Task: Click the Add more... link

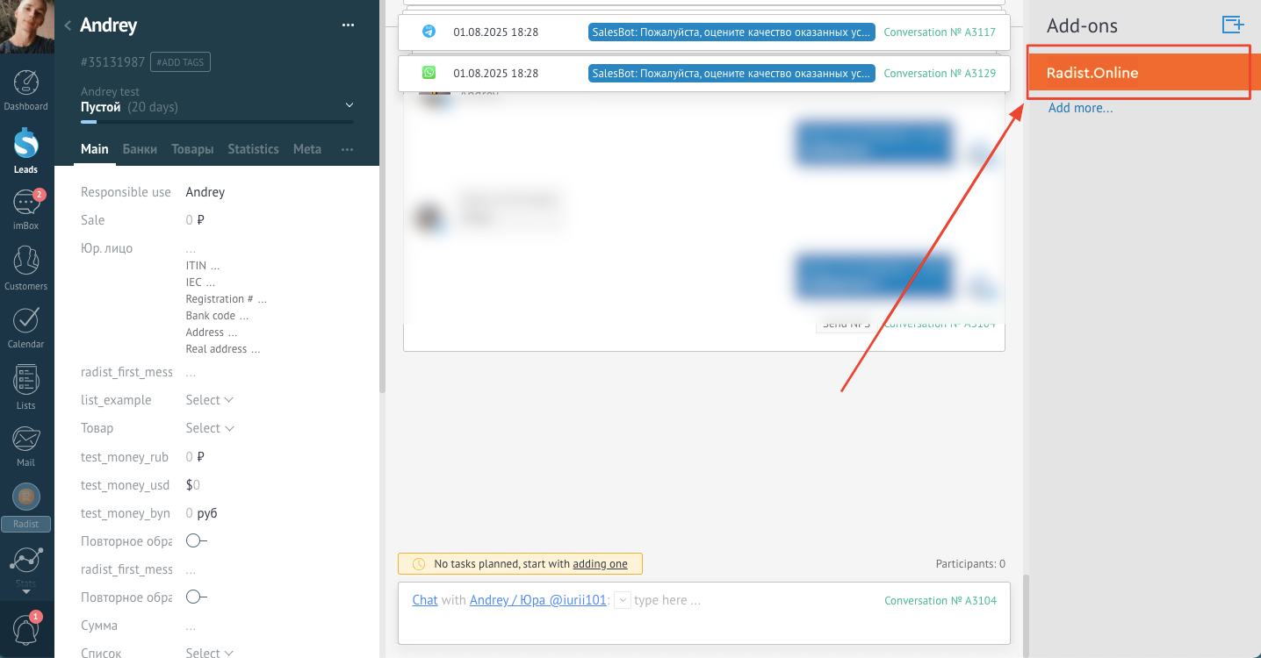Action: coord(1080,108)
